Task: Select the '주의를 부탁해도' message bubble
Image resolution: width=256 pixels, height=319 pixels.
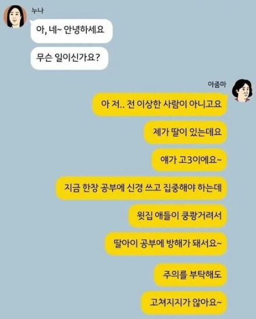Action: click(x=190, y=275)
